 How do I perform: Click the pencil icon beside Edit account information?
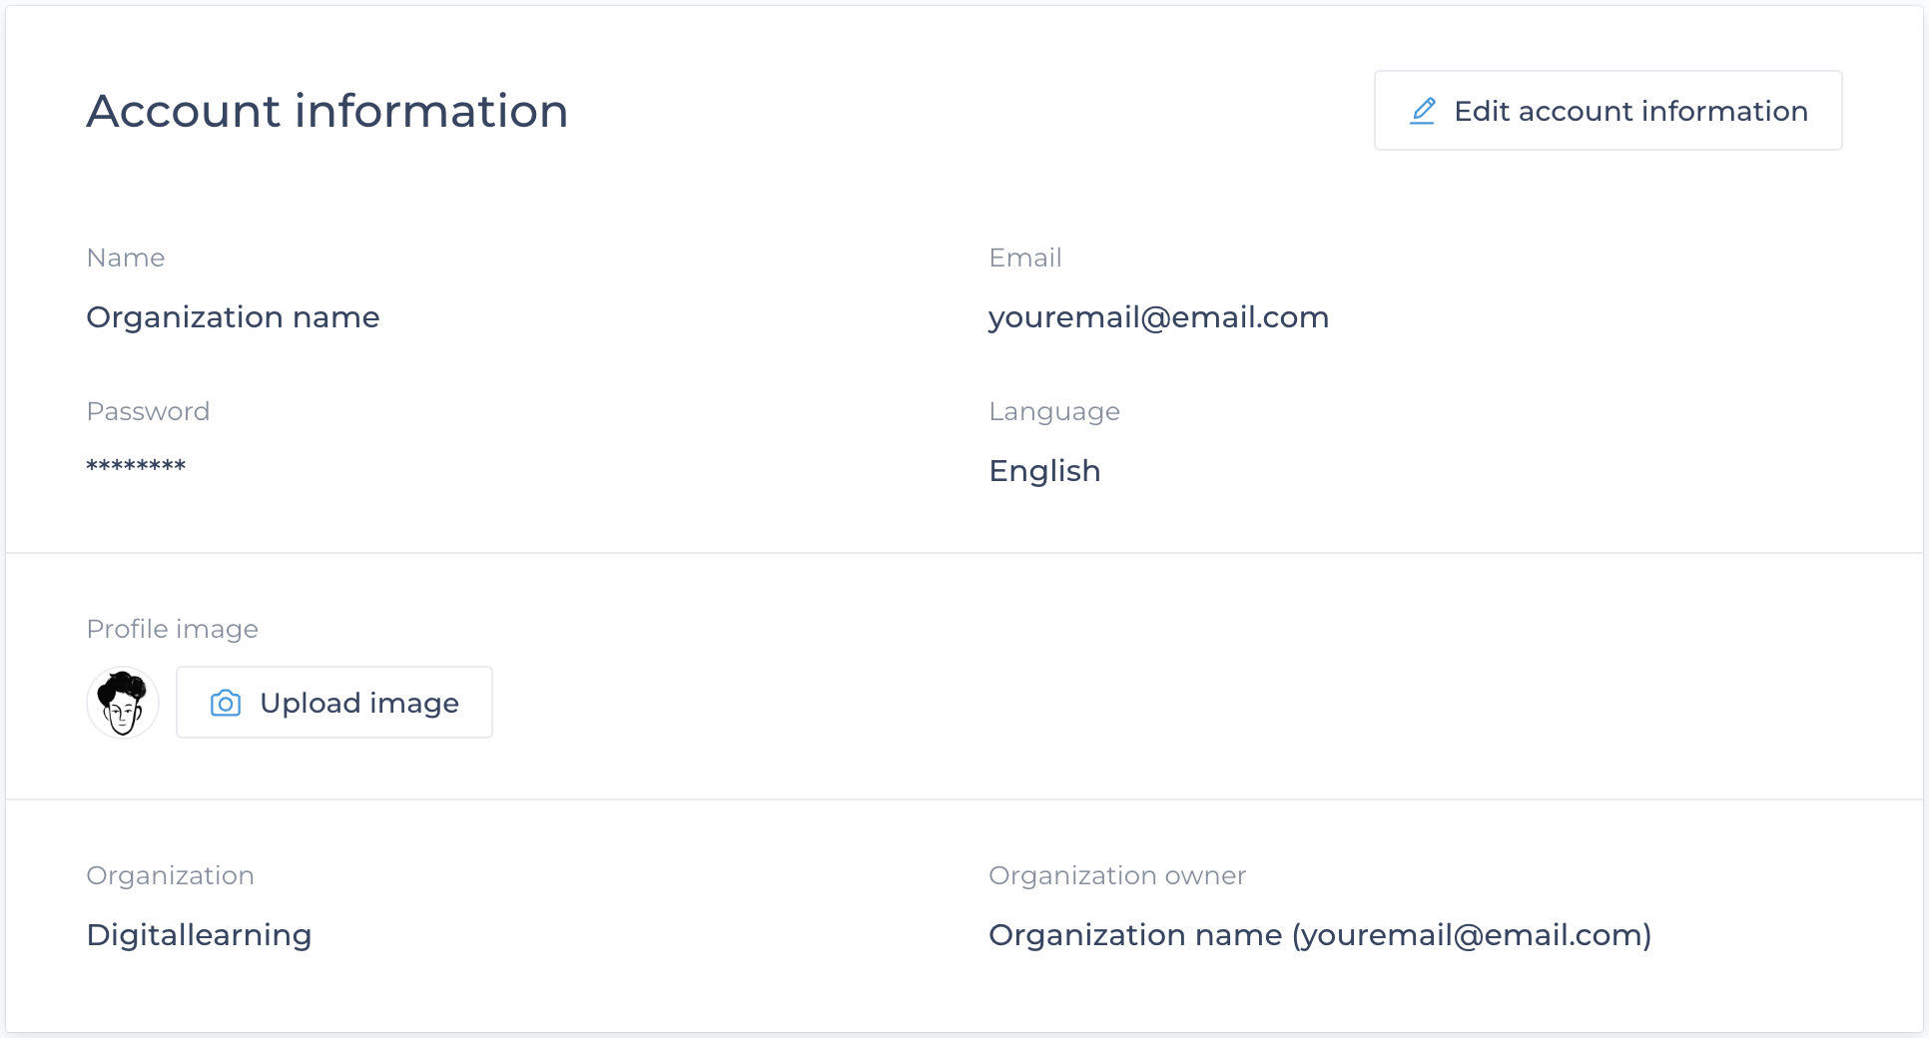[x=1423, y=111]
